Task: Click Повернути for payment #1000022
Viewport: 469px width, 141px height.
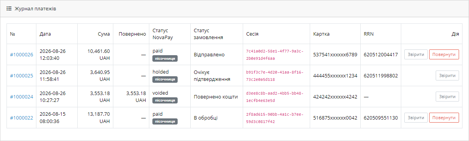Action: (x=444, y=118)
